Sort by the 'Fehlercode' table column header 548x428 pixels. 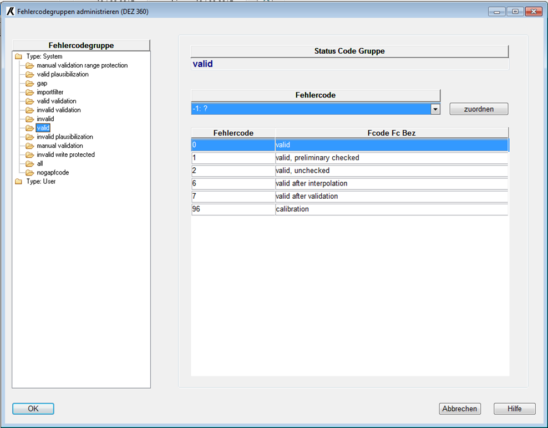(234, 133)
